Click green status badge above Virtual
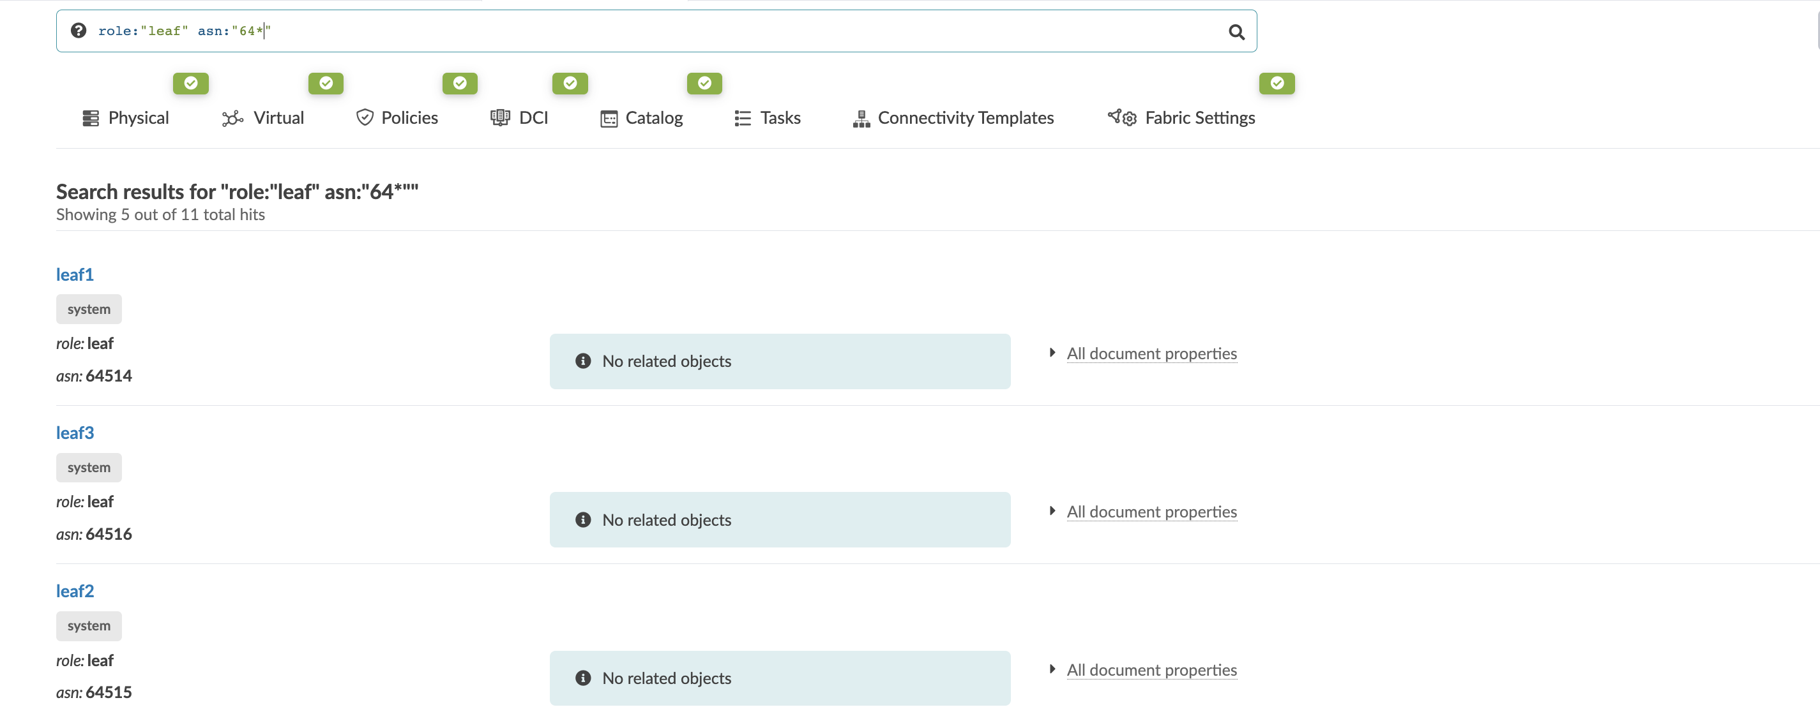Screen dimensions: 1820x721 click(326, 84)
